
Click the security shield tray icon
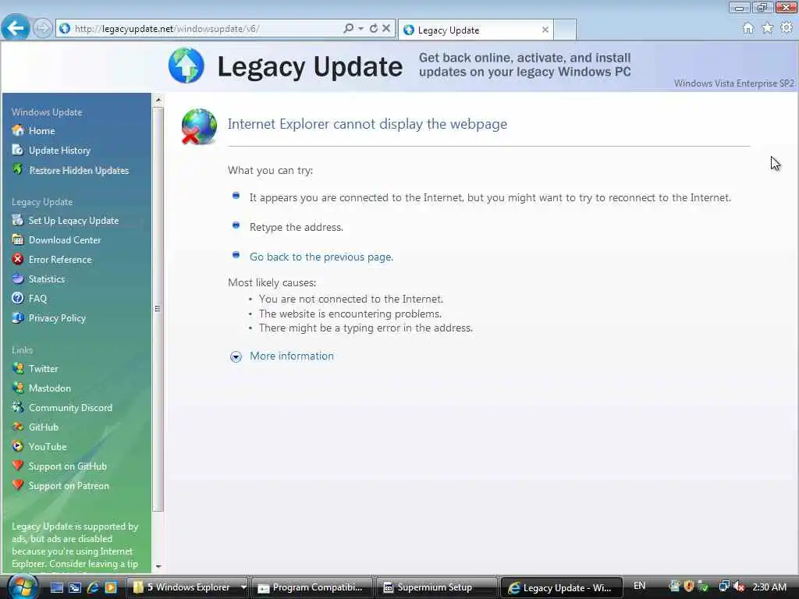688,587
